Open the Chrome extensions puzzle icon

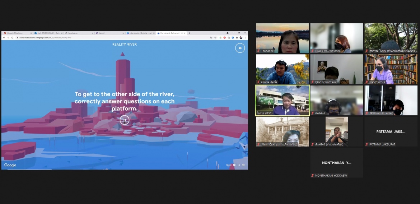tap(237, 37)
